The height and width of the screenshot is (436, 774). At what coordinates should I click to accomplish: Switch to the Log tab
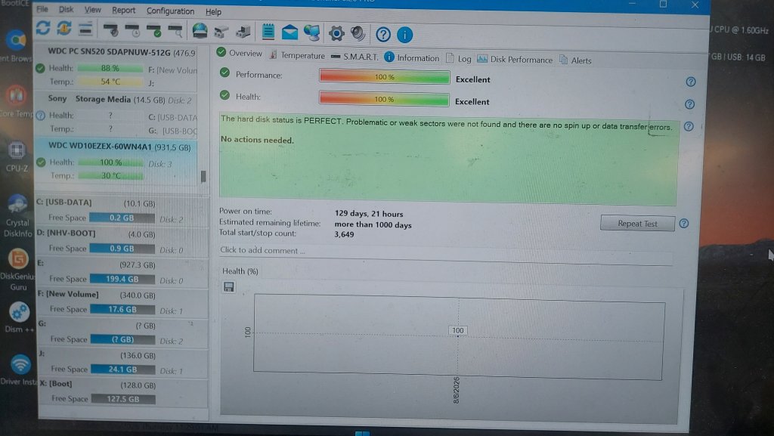pos(459,59)
